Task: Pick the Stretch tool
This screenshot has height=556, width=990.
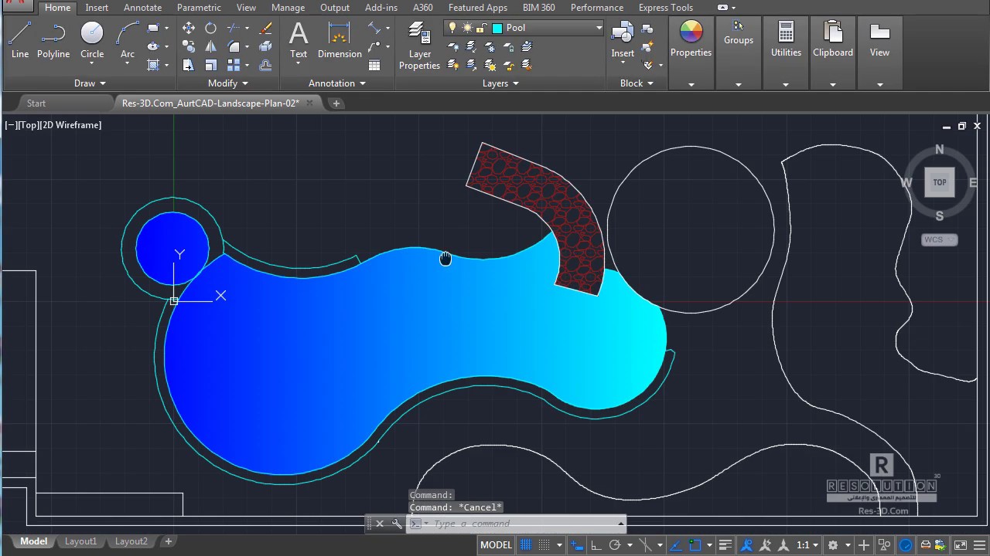Action: [x=189, y=65]
